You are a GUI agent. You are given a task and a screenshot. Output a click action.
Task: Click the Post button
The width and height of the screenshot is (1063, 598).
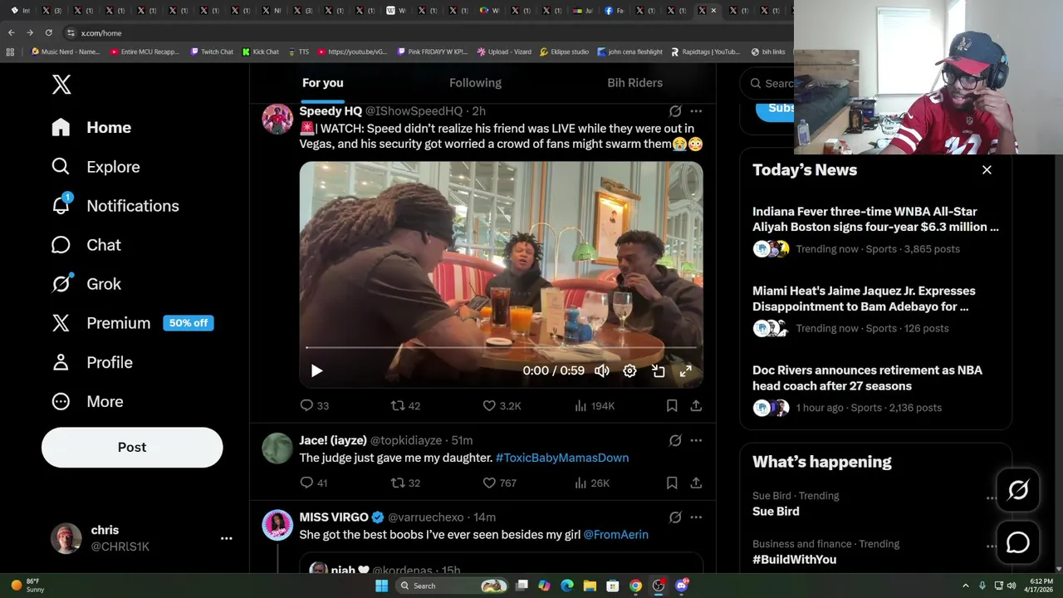(132, 447)
